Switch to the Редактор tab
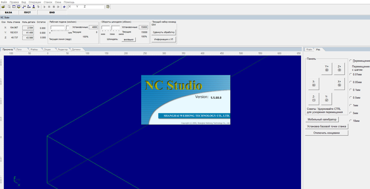The height and width of the screenshot is (189, 370). coord(63,49)
